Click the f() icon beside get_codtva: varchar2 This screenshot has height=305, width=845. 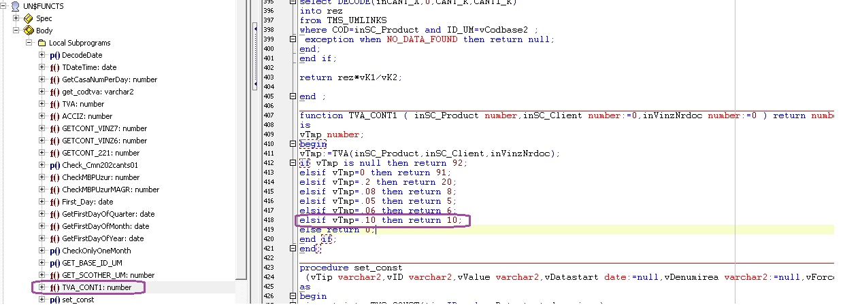[55, 92]
